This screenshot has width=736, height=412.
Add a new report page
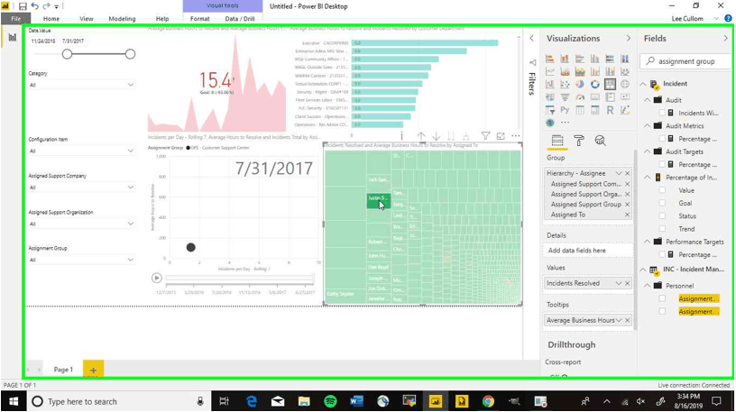[93, 370]
